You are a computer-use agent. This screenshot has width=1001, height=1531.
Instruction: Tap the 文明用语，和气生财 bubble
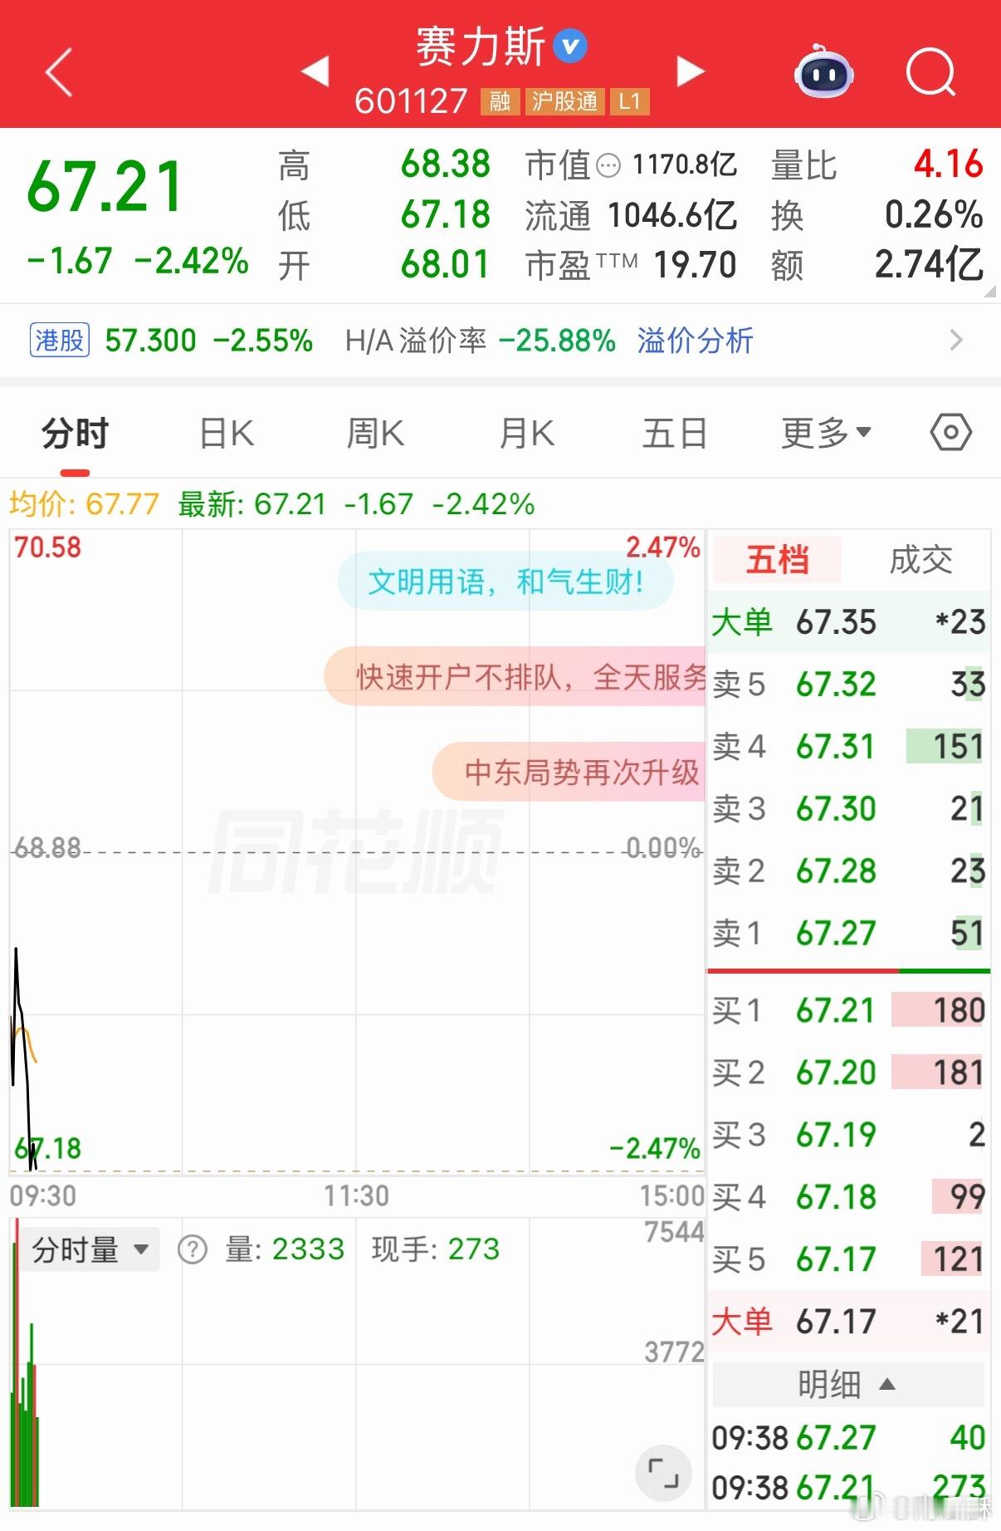[x=505, y=581]
